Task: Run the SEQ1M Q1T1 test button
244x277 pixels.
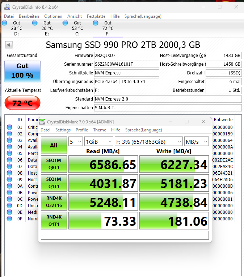Action: 54,183
